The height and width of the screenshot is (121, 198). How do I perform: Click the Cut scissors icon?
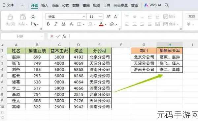[33, 16]
